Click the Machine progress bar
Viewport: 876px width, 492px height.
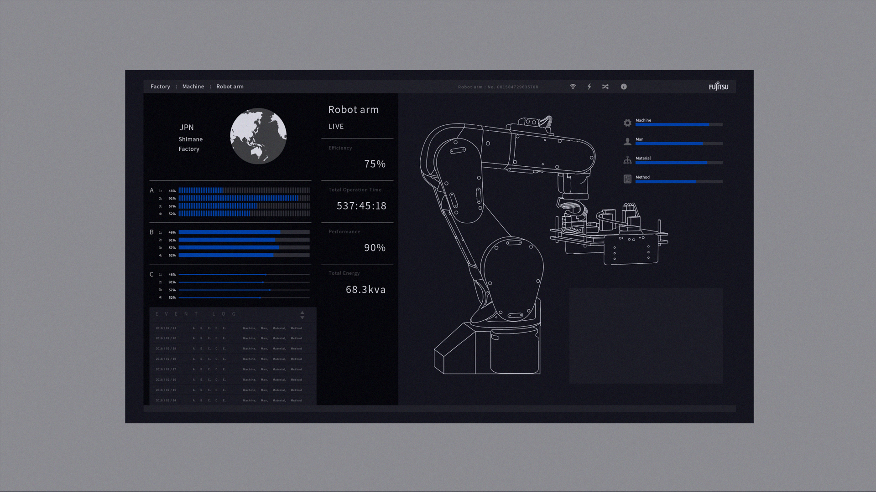tap(679, 124)
